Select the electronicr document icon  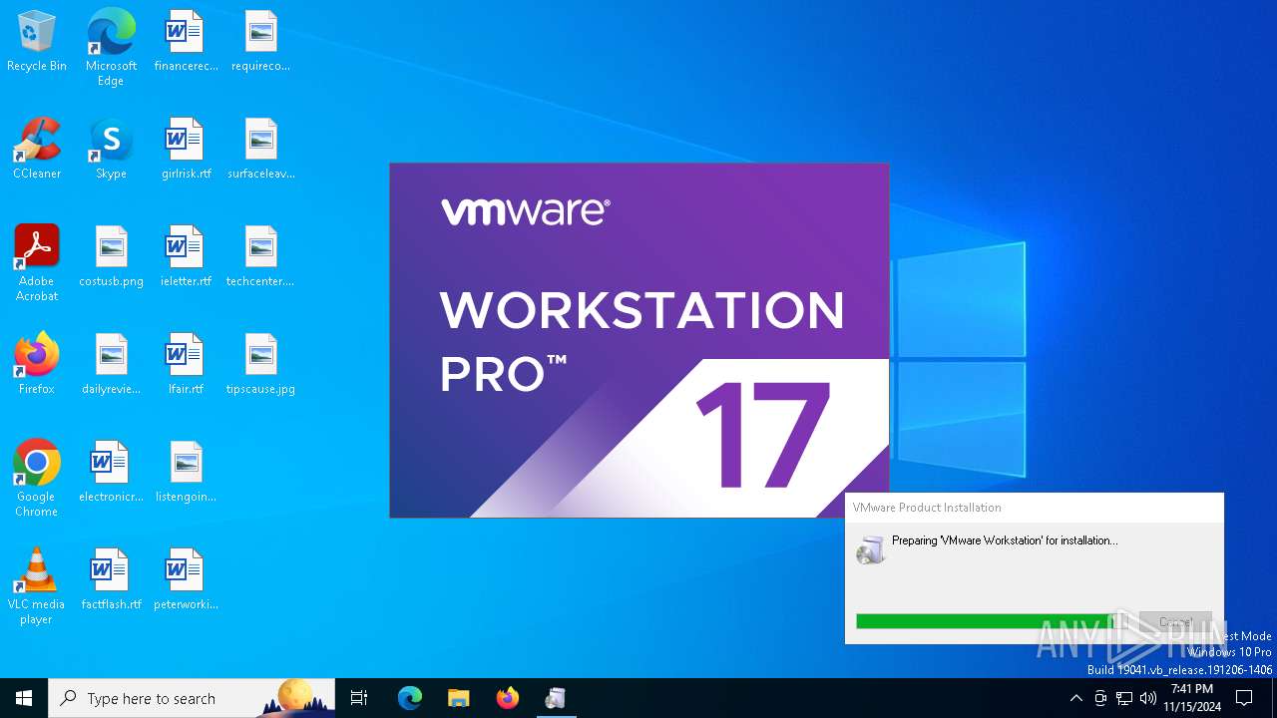coord(111,473)
